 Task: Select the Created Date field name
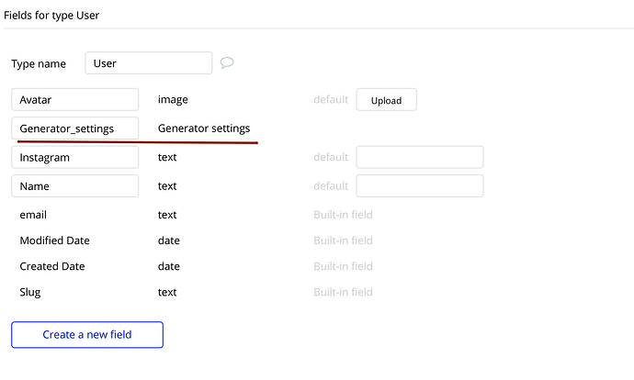tap(52, 266)
